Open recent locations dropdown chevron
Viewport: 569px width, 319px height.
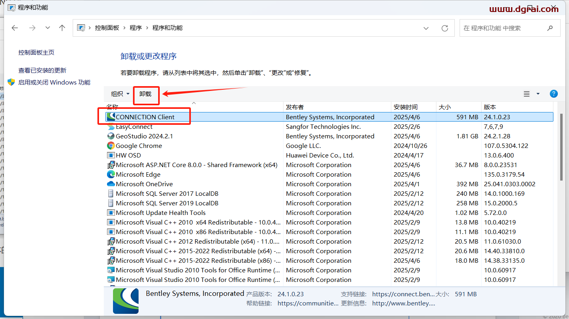click(x=48, y=28)
